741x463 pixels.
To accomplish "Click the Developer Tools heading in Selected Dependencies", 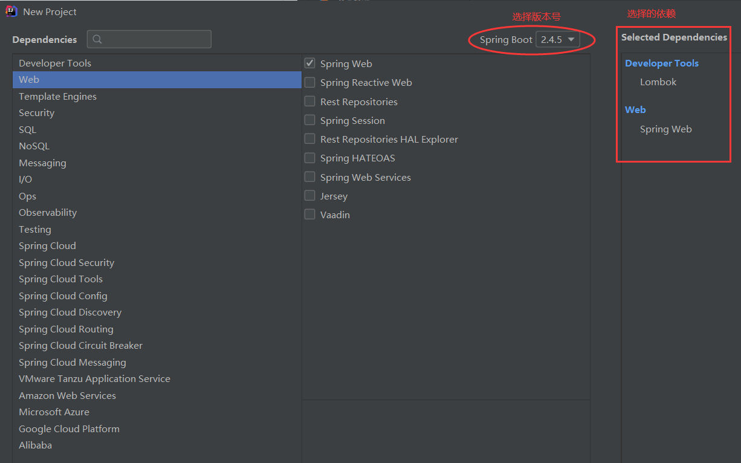I will click(662, 63).
